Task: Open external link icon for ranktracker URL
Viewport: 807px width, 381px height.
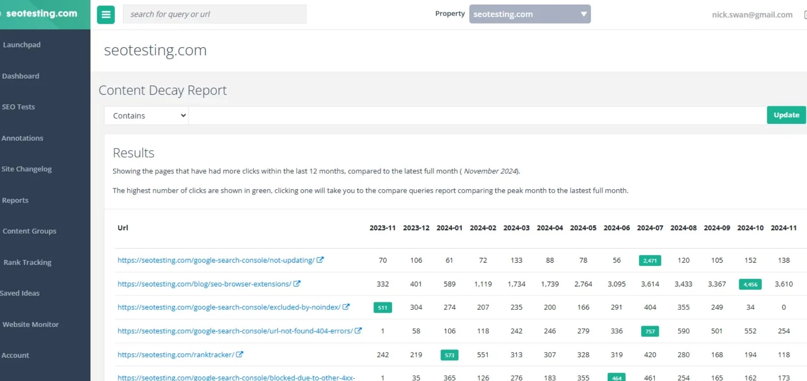Action: [239, 355]
